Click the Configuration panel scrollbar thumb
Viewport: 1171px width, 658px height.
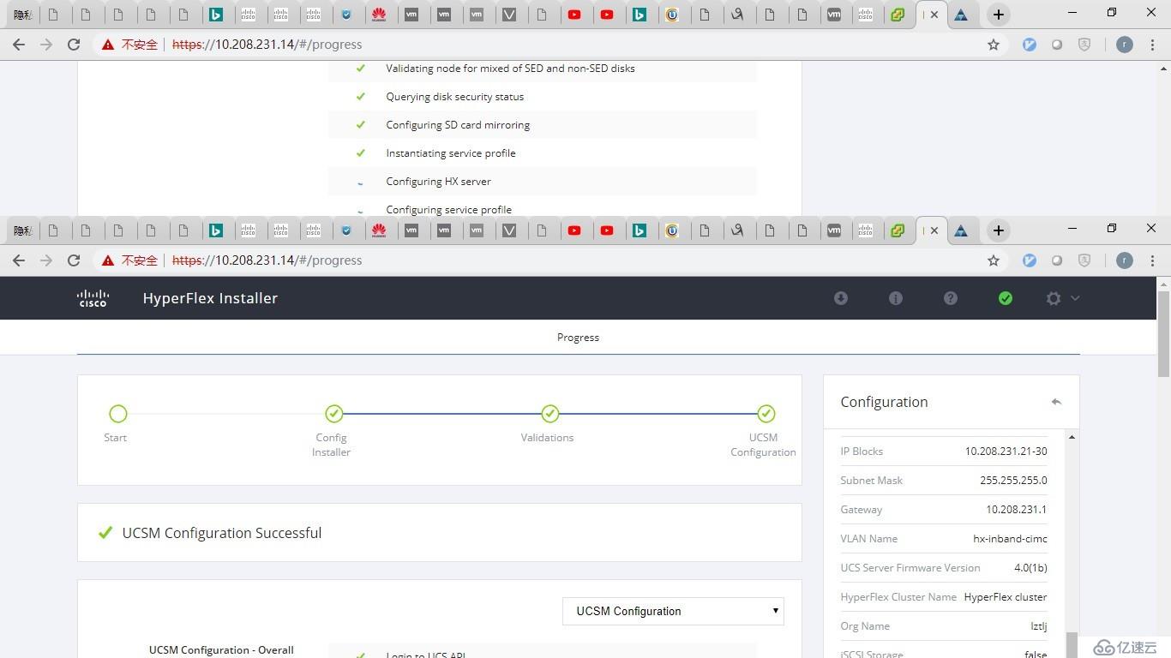1072,644
